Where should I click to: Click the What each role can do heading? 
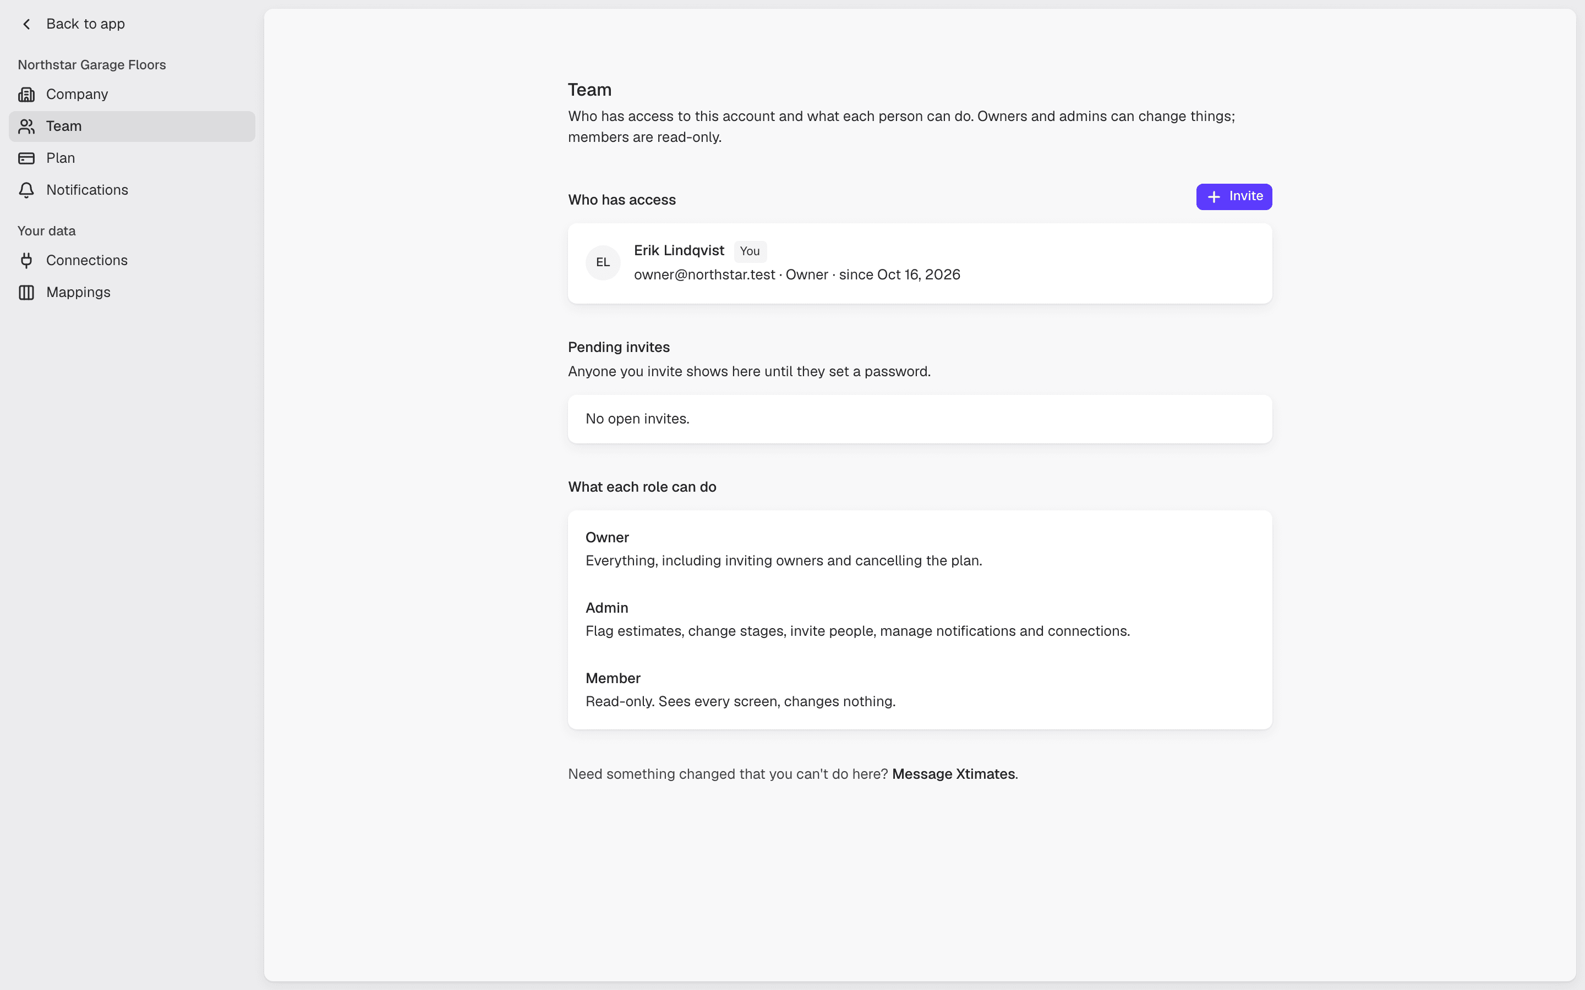coord(642,487)
